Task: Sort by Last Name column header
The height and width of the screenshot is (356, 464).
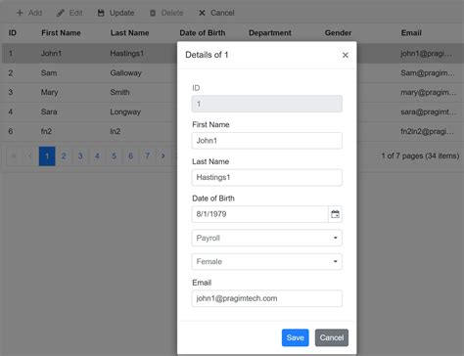Action: 129,33
